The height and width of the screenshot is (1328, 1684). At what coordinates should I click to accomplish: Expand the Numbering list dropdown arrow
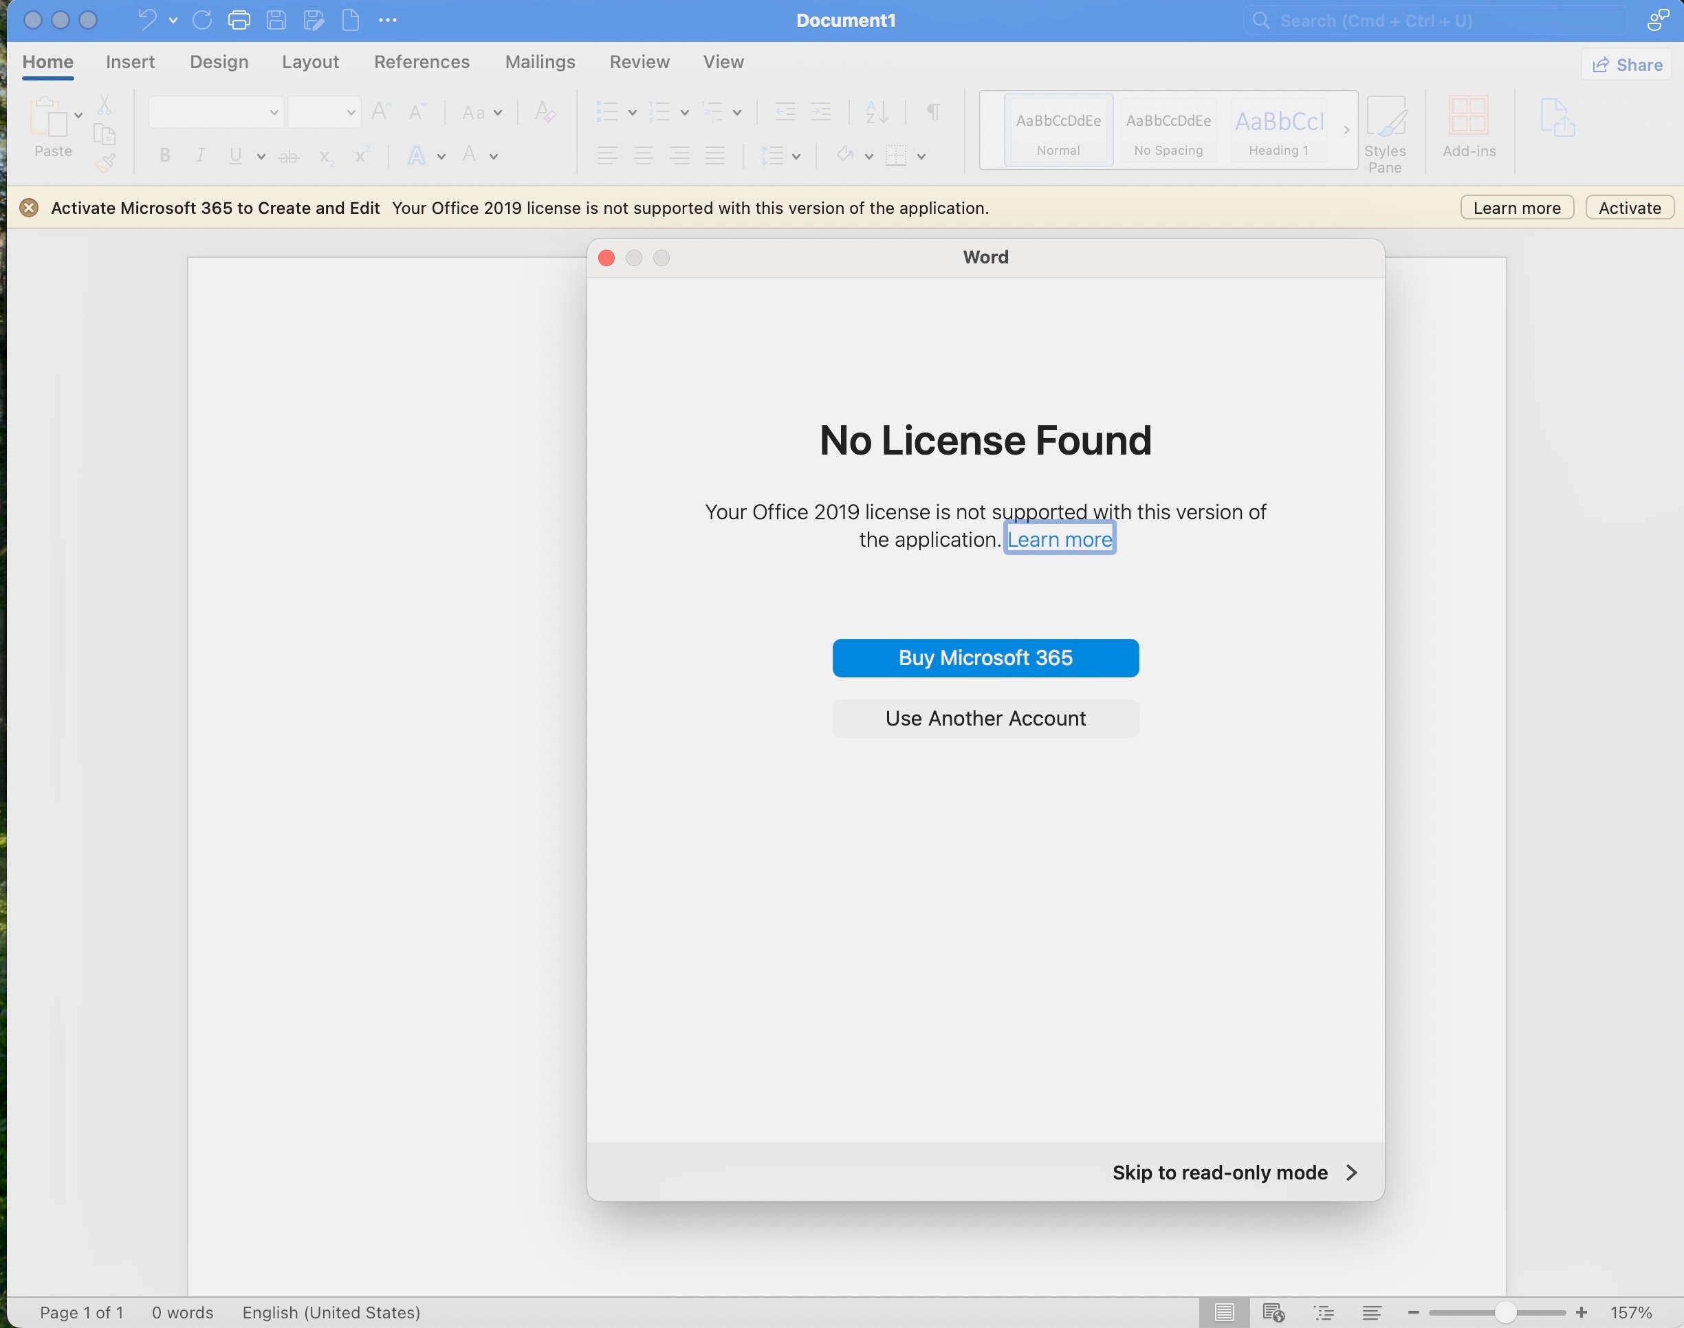click(x=684, y=113)
